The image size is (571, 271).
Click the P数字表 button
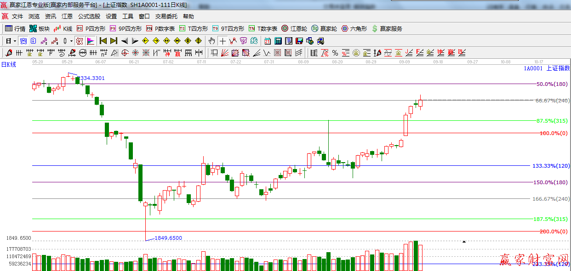click(x=160, y=28)
